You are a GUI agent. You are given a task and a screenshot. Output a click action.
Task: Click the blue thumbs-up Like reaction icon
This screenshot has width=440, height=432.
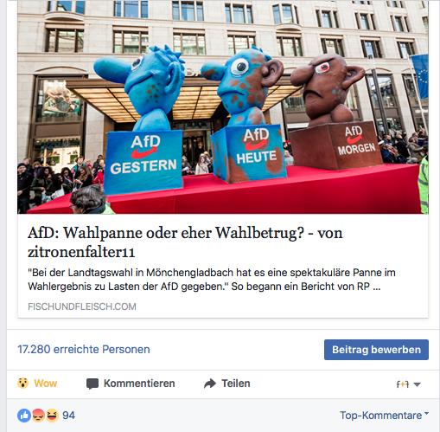point(24,416)
